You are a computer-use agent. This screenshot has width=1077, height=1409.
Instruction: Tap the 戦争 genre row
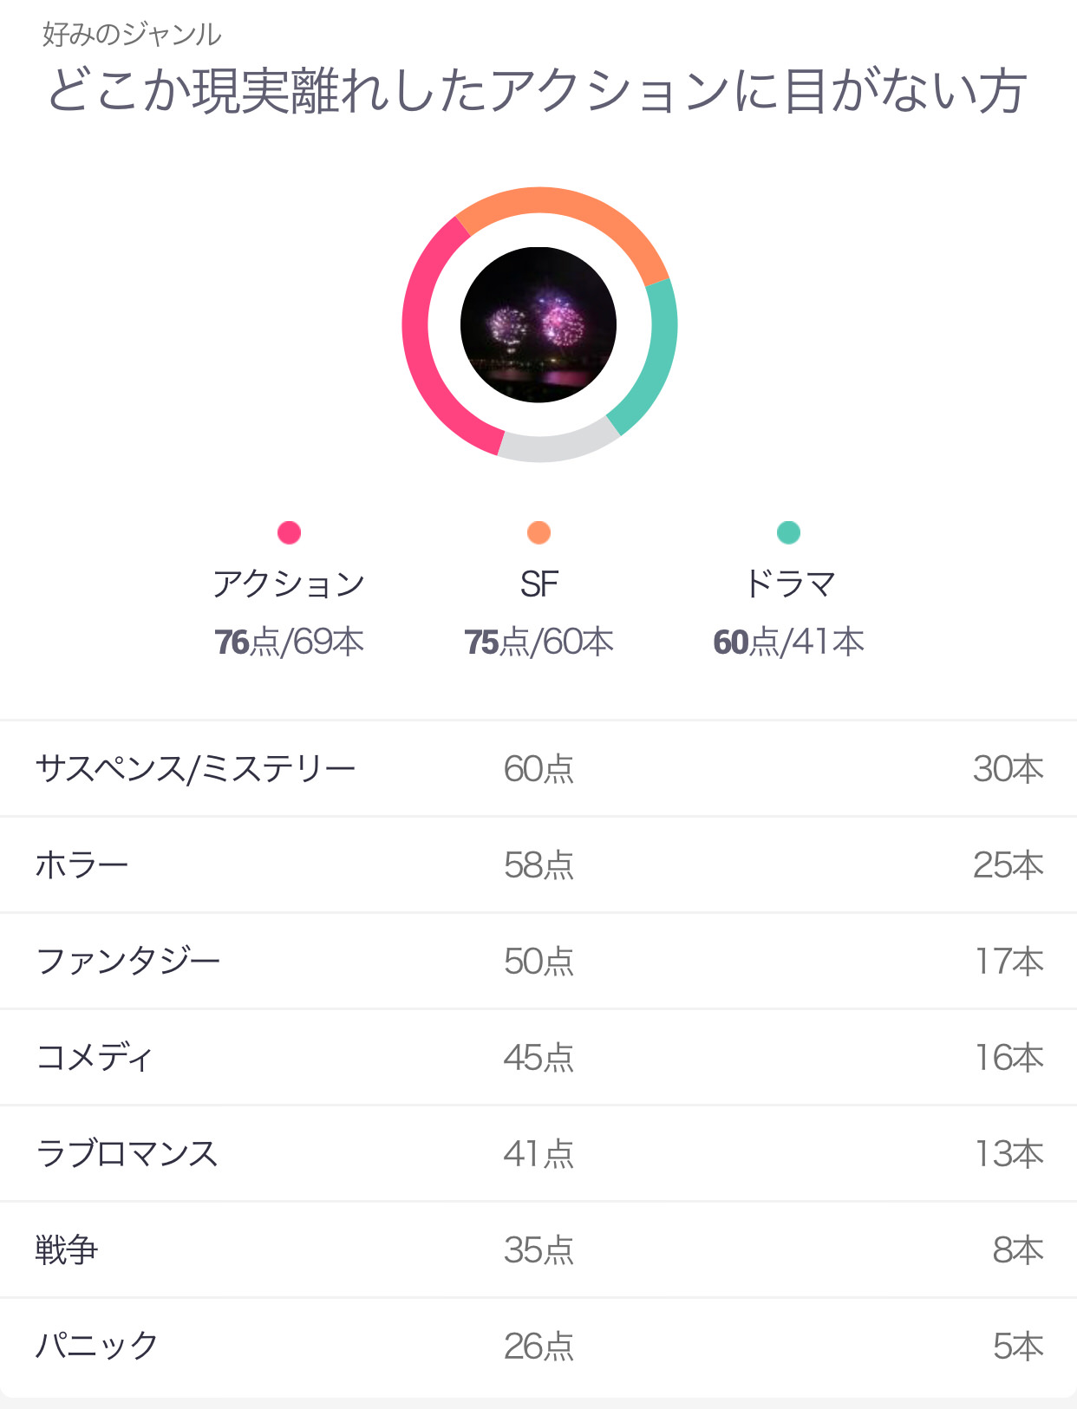pos(538,1249)
